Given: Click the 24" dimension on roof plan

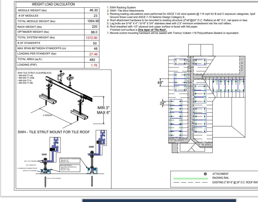Looking at the screenshot, I should [x=163, y=103].
